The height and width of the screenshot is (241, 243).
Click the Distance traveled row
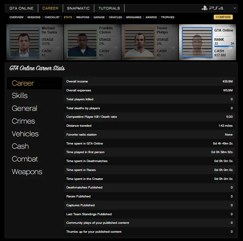(149, 126)
